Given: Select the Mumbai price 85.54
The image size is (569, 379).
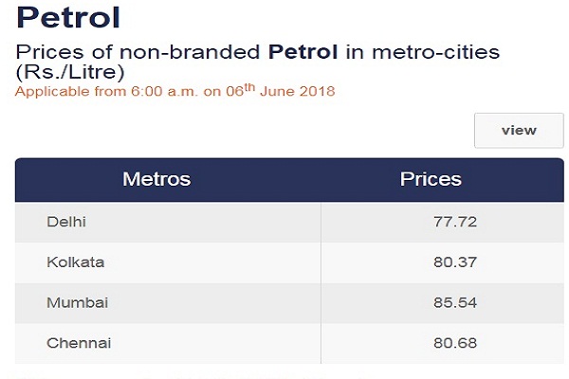Looking at the screenshot, I should [x=455, y=302].
